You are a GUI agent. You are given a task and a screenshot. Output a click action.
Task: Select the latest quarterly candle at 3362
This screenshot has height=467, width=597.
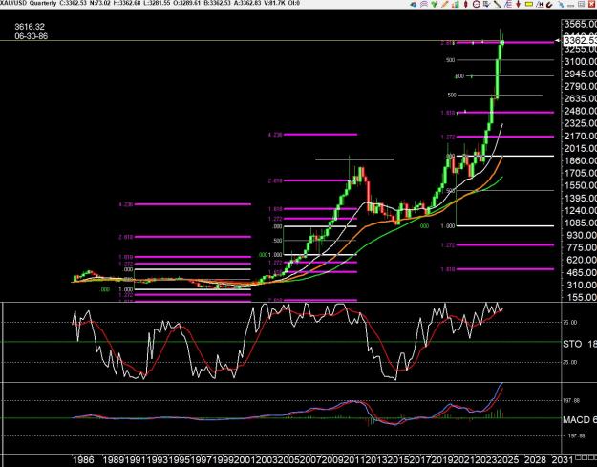503,42
